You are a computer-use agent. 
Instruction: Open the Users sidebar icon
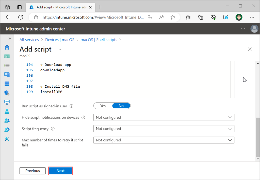pos(7,111)
